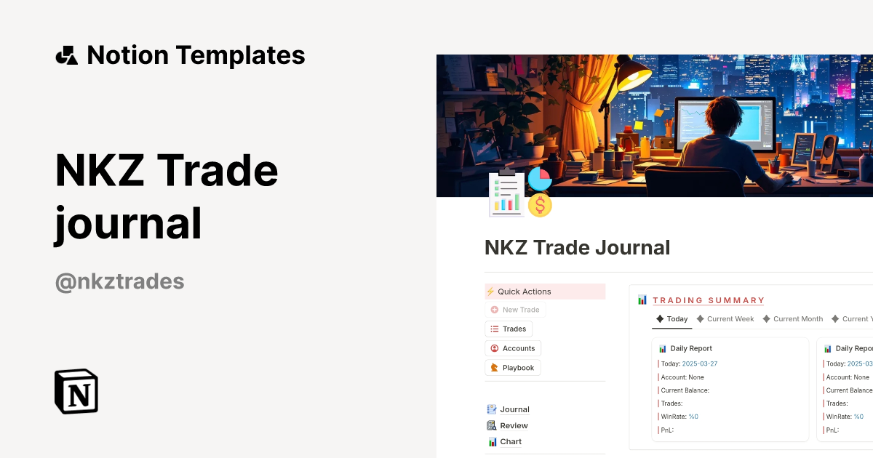
Task: Click the pie chart emoji above the page title
Action: click(x=539, y=180)
